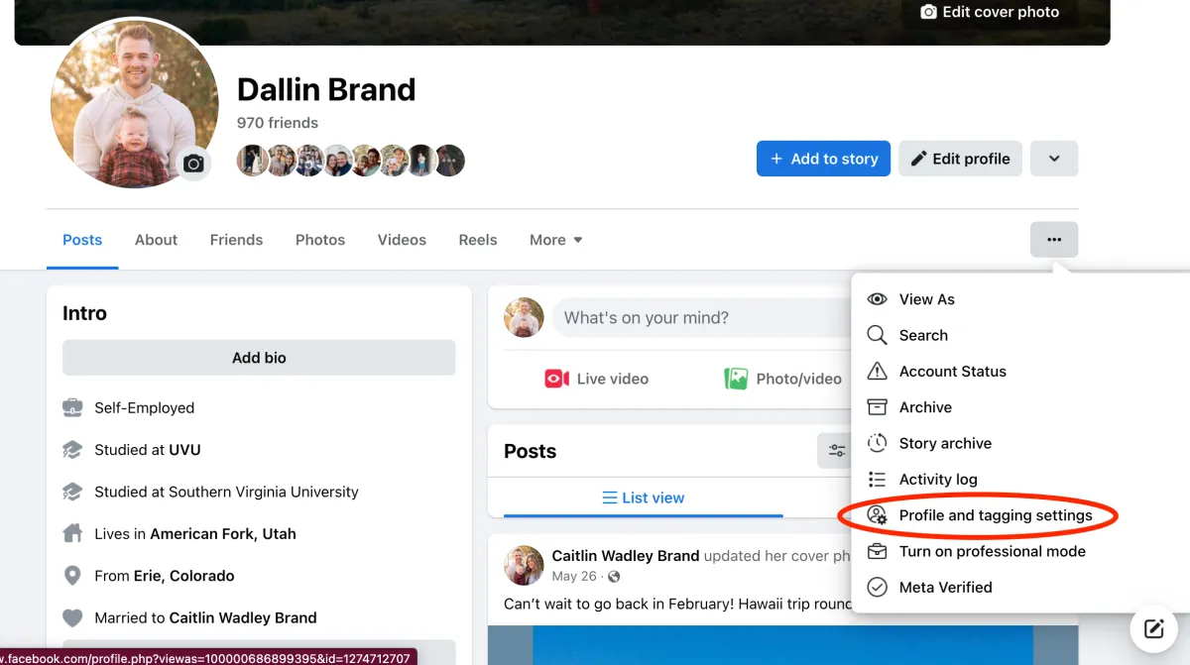The image size is (1190, 665).
Task: Click the posts filter sliders icon
Action: click(x=837, y=451)
